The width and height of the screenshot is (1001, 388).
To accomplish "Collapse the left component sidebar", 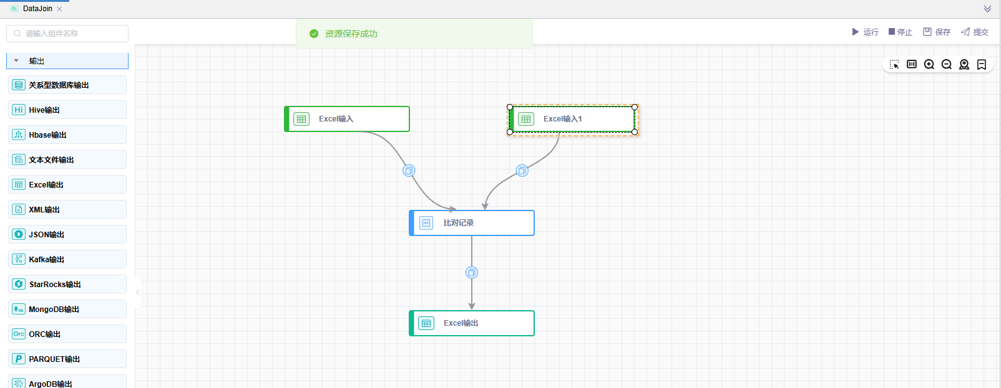I will click(138, 292).
